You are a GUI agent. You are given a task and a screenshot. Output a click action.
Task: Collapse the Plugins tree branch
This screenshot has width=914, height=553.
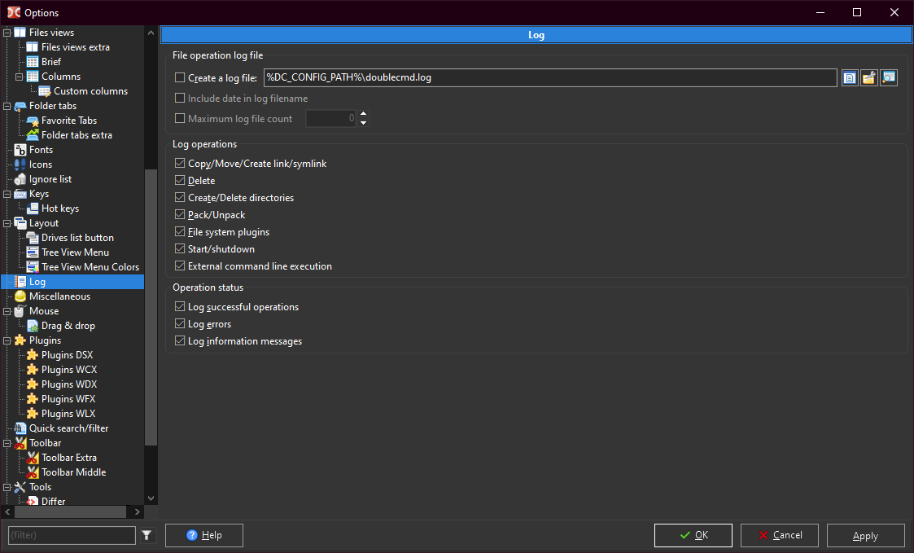tap(7, 340)
